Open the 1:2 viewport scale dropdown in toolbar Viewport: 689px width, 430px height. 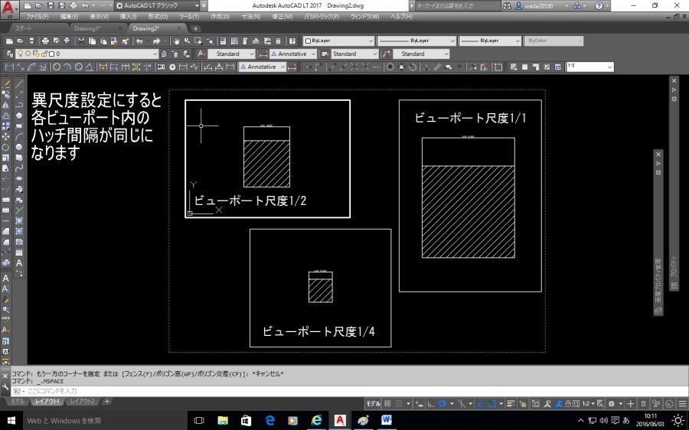(x=589, y=67)
